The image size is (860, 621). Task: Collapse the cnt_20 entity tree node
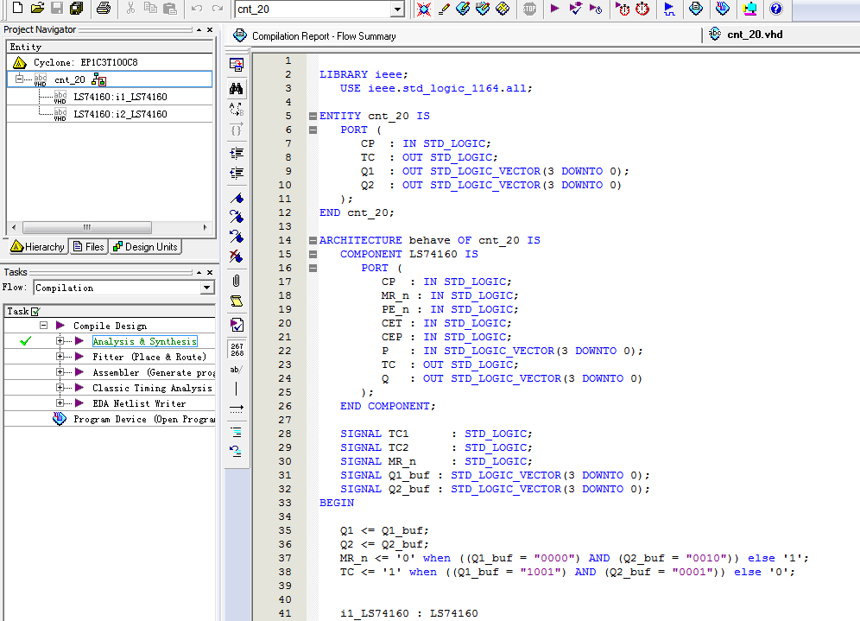pyautogui.click(x=19, y=79)
